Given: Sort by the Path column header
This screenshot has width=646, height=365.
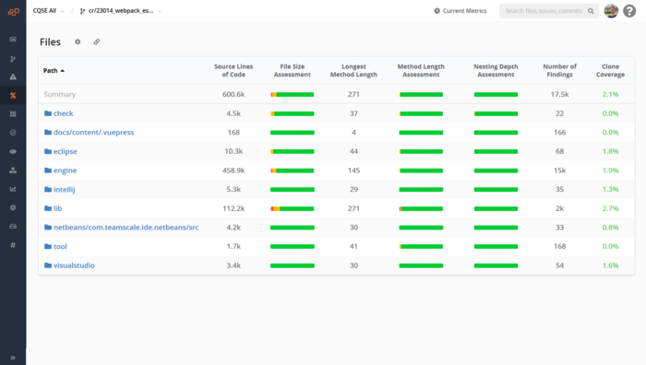Looking at the screenshot, I should coord(54,70).
